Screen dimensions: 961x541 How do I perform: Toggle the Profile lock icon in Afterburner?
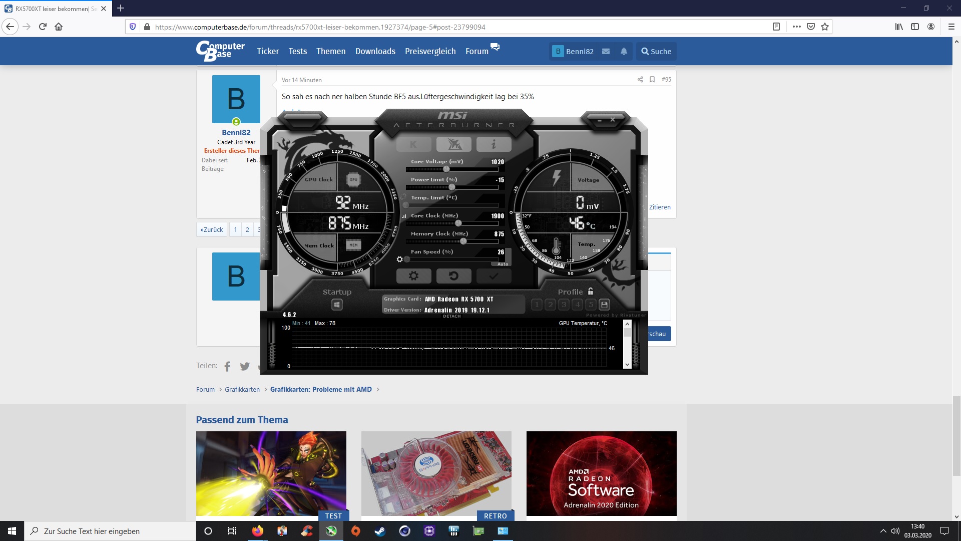[x=591, y=291]
